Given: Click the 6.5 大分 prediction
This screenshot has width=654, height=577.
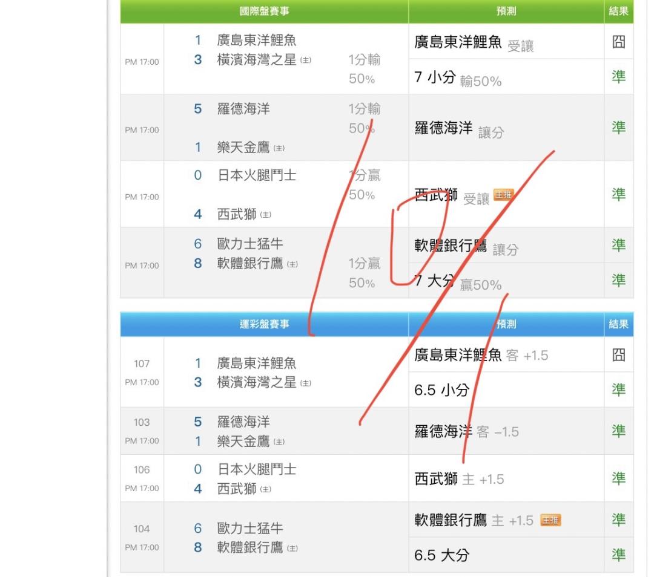Looking at the screenshot, I should [441, 555].
